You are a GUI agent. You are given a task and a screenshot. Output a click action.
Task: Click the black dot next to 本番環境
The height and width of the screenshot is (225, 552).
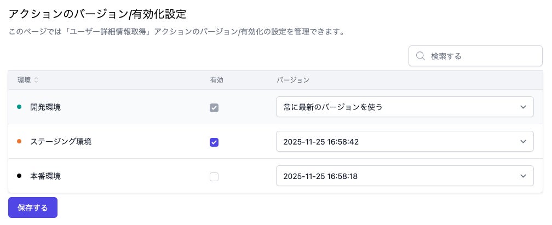(x=19, y=176)
